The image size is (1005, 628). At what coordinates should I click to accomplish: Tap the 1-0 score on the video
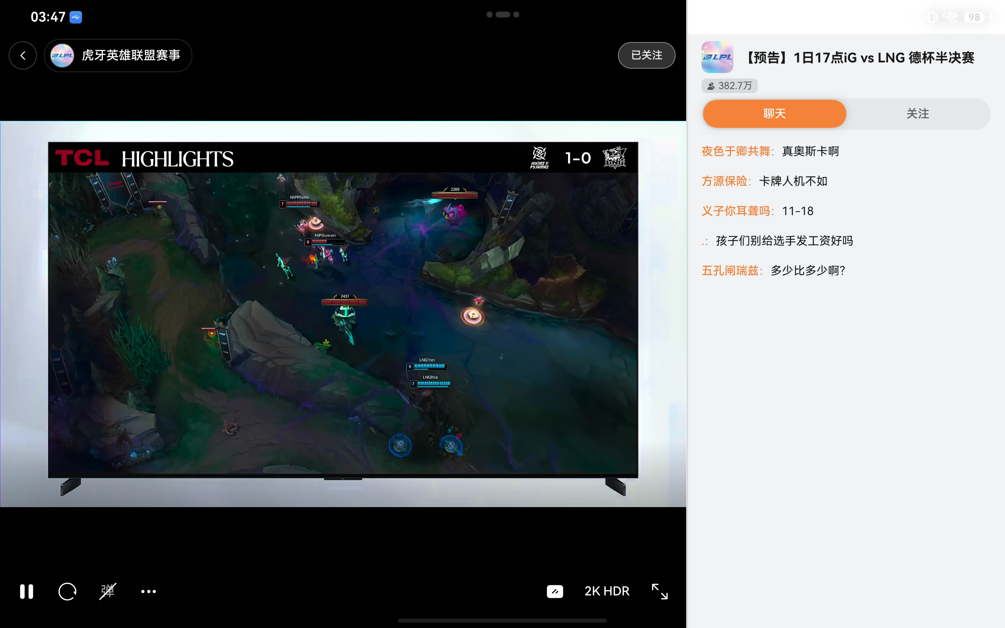[578, 158]
